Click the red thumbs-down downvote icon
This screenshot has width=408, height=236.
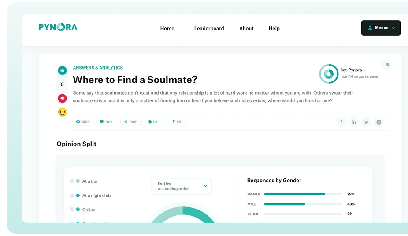click(x=62, y=98)
